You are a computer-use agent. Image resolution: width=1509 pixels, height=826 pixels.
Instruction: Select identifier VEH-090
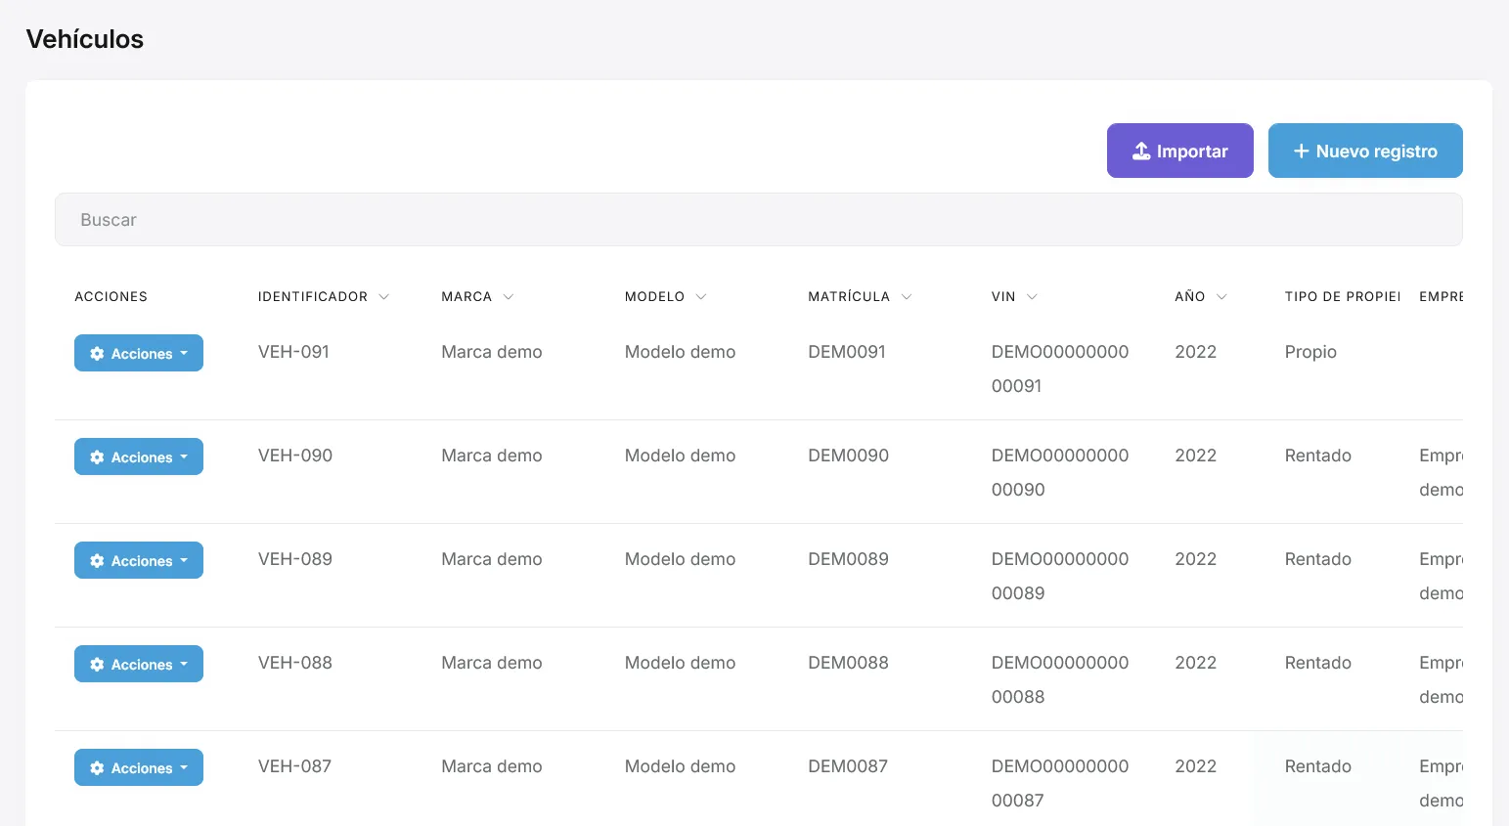295,456
